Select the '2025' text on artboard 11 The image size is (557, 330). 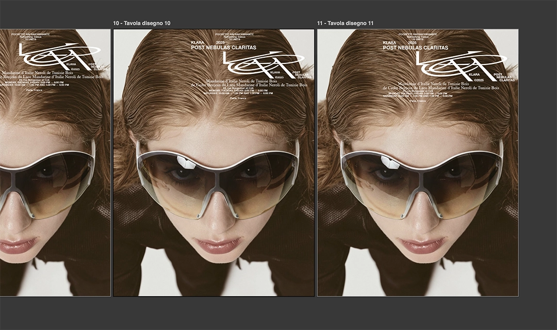click(x=412, y=43)
